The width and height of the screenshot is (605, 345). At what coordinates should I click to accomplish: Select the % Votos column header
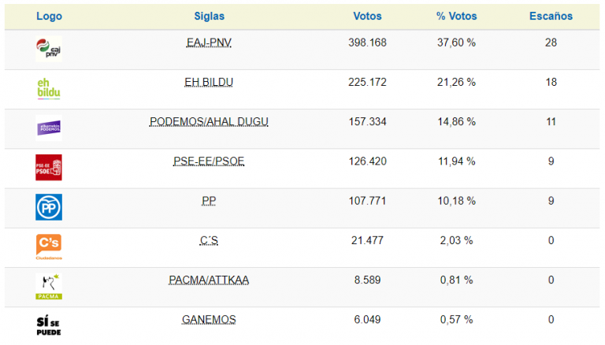(456, 17)
